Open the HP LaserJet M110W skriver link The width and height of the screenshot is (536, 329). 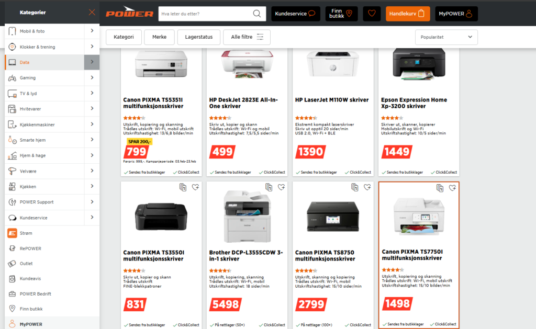(x=331, y=100)
